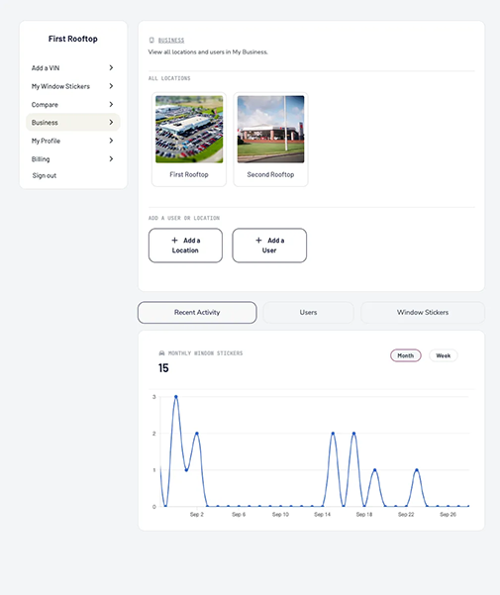Expand the Billing chevron arrow
The height and width of the screenshot is (595, 500).
(x=111, y=158)
